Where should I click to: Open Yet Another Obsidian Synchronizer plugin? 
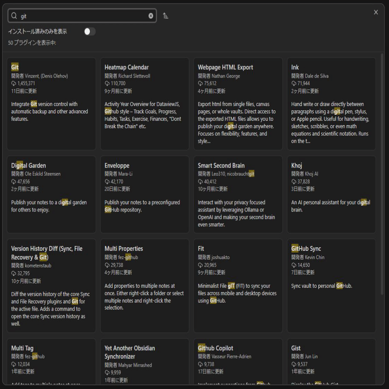coord(145,362)
